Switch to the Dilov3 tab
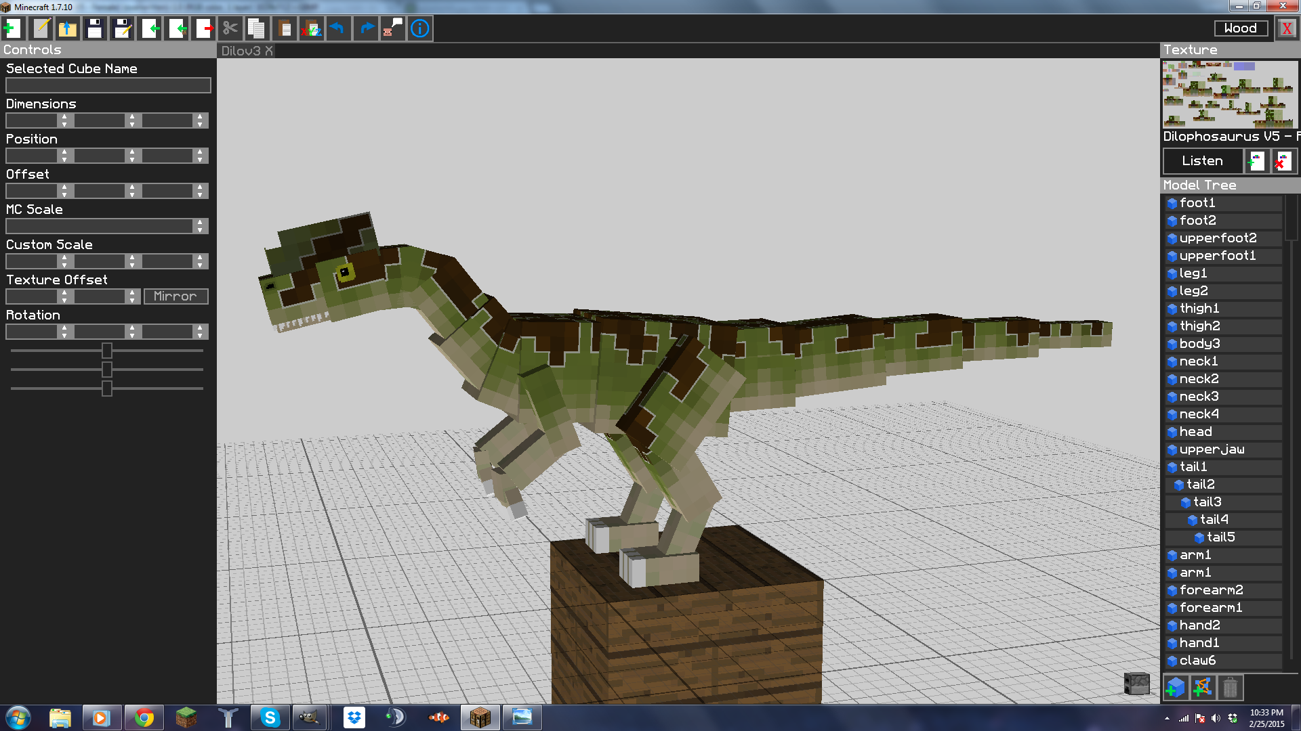 241,51
